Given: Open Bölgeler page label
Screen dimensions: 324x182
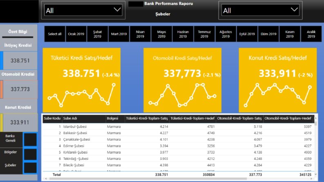Looking at the screenshot, I should [10, 152].
